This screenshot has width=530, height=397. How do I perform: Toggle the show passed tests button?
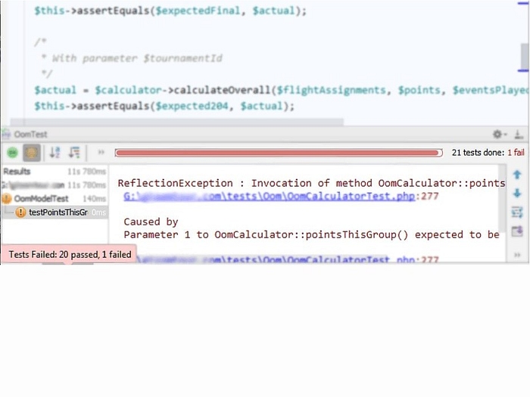[x=11, y=153]
